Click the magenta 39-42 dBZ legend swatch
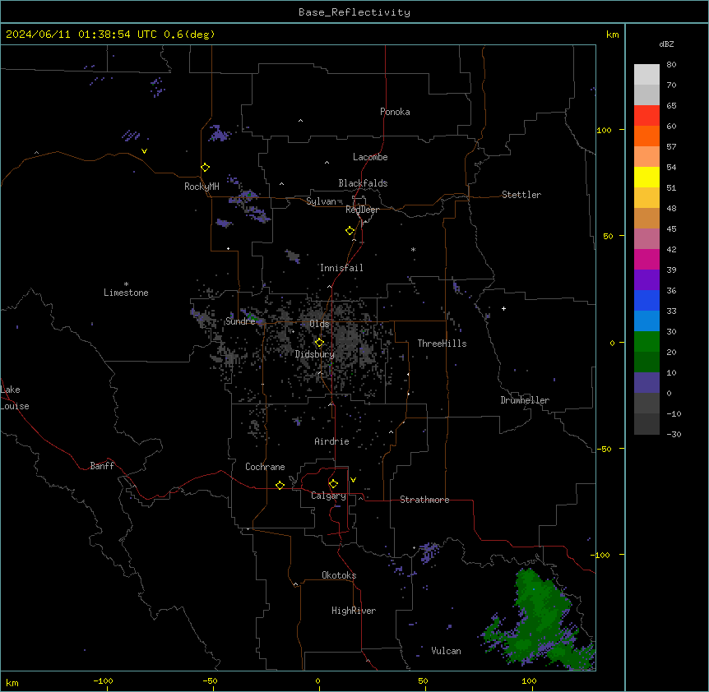Image resolution: width=709 pixels, height=692 pixels. [x=646, y=259]
